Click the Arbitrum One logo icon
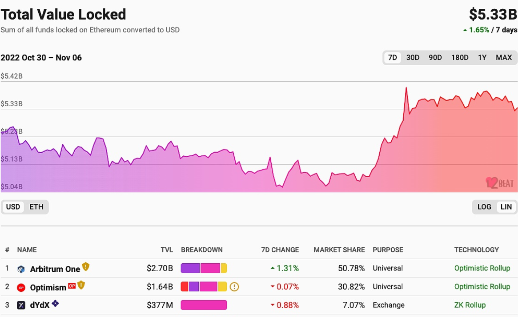Image resolution: width=518 pixels, height=317 pixels. (21, 269)
